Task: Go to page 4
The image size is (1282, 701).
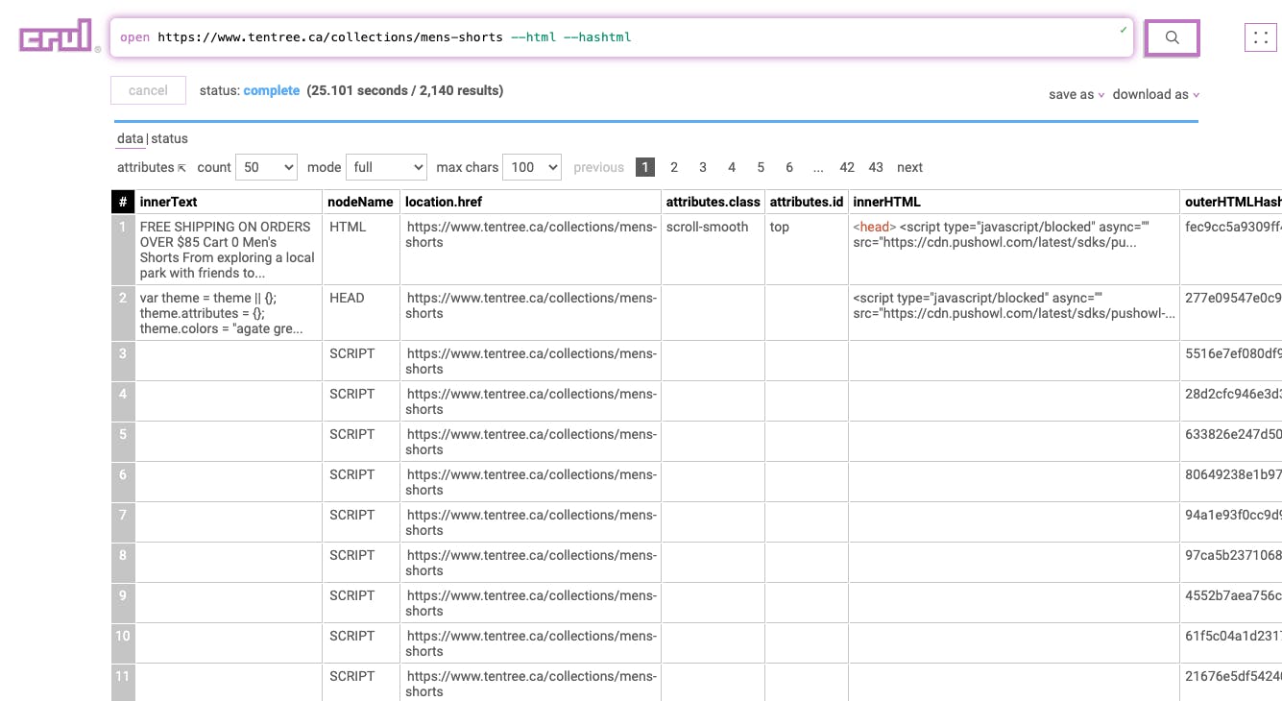Action: 732,167
